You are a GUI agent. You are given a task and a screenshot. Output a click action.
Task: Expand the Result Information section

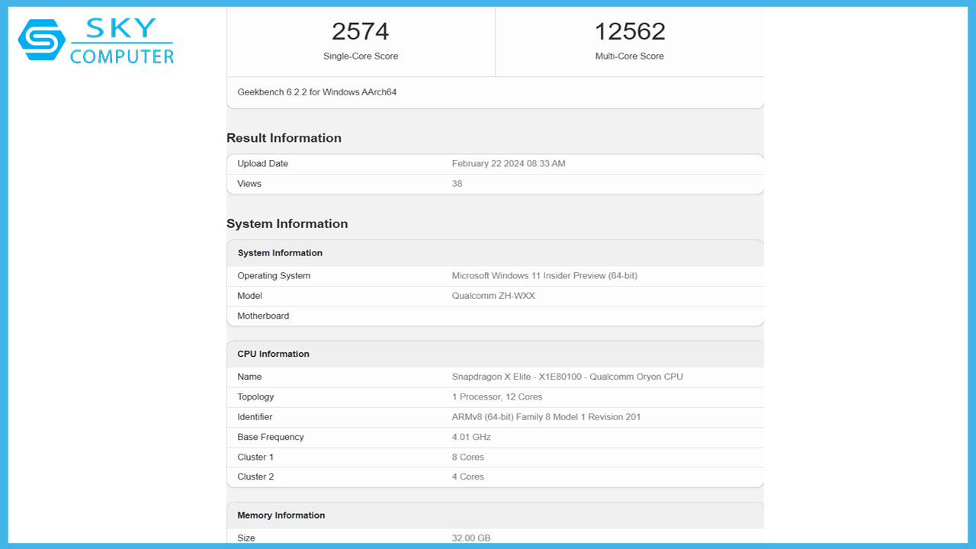284,138
